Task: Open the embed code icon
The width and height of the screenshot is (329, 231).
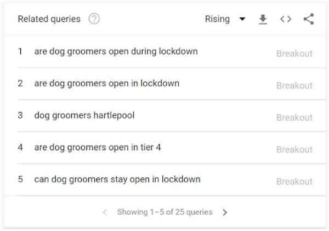Action: point(286,19)
